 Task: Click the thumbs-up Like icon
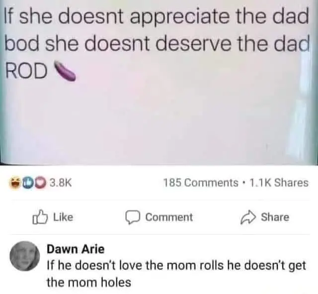pos(40,217)
